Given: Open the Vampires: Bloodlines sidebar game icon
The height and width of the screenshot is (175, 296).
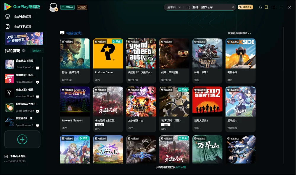Looking at the screenshot, I should pyautogui.click(x=9, y=93).
